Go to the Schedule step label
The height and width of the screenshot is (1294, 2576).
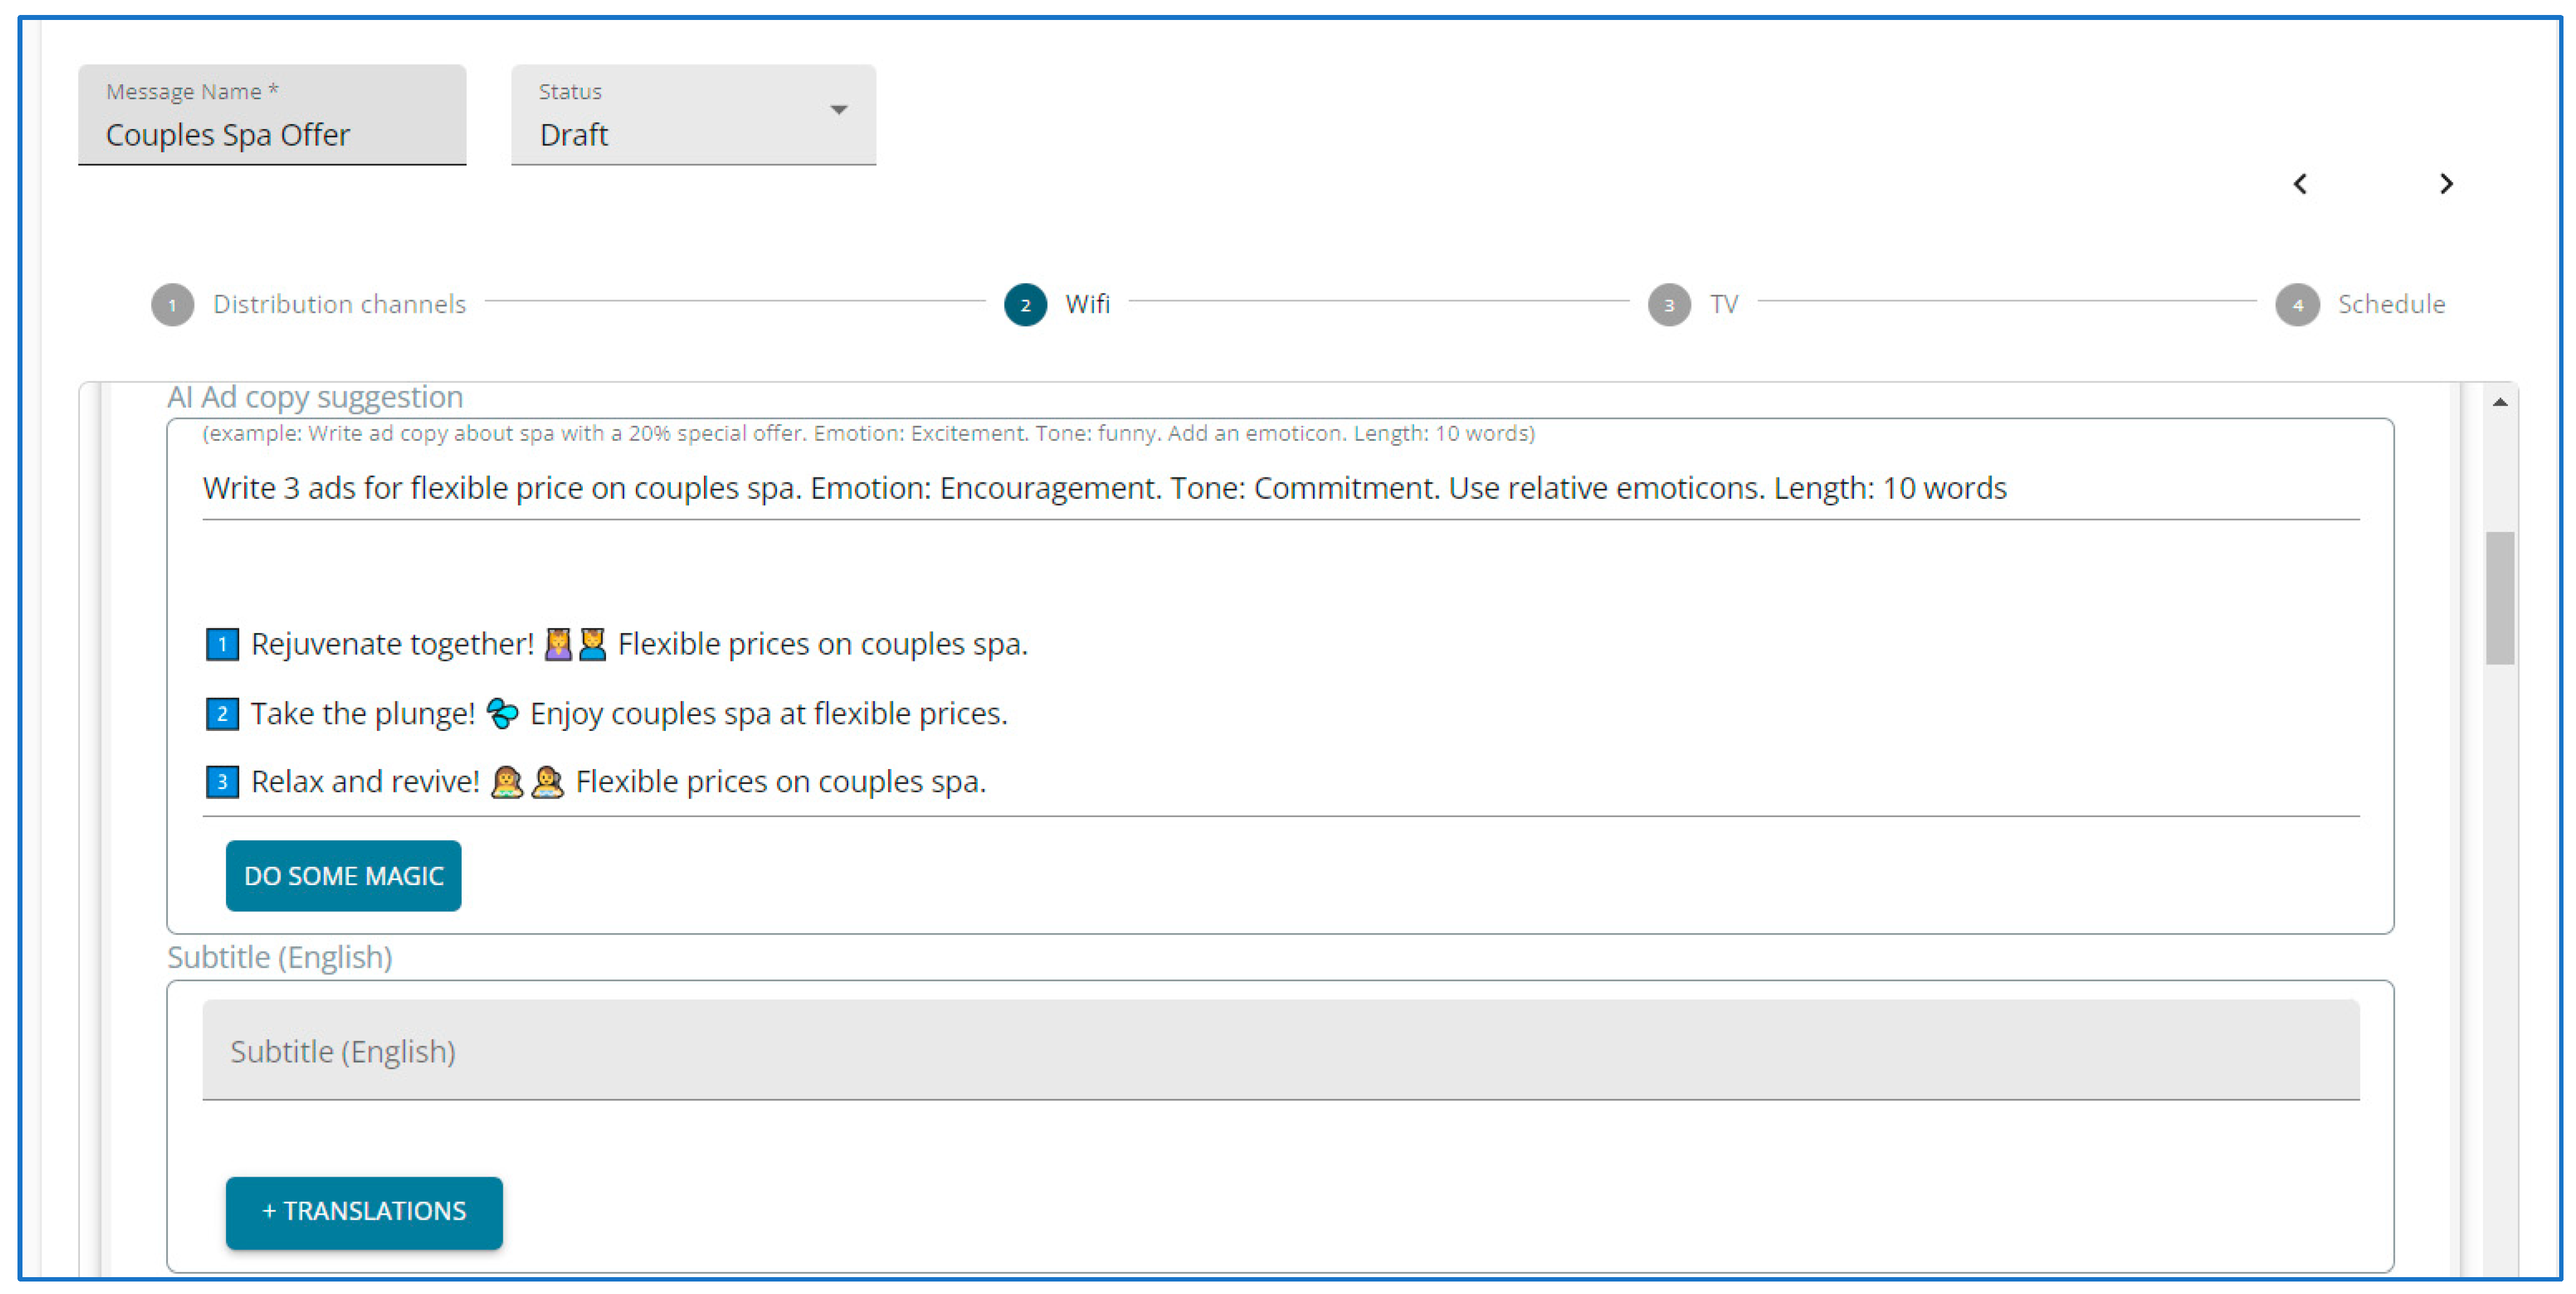[2390, 304]
